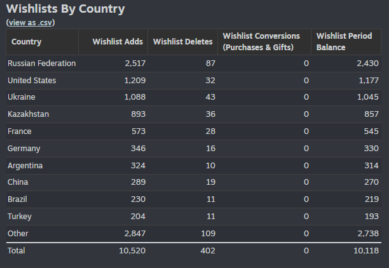Screen dimensions: 389x268
Task: Click the Wishlists By Country heading
Action: 65,9
